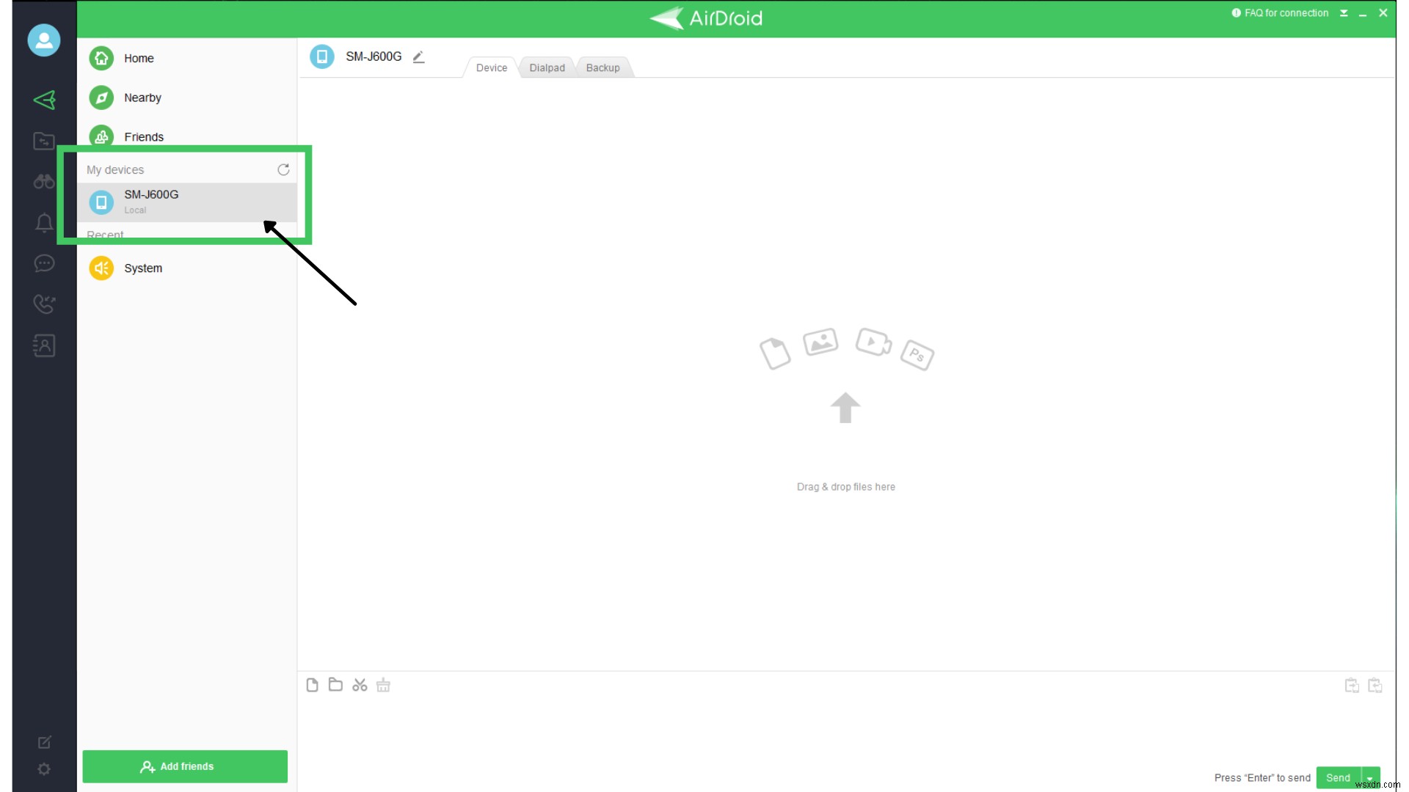
Task: Click the delete/trash toolbar icon
Action: tap(383, 685)
